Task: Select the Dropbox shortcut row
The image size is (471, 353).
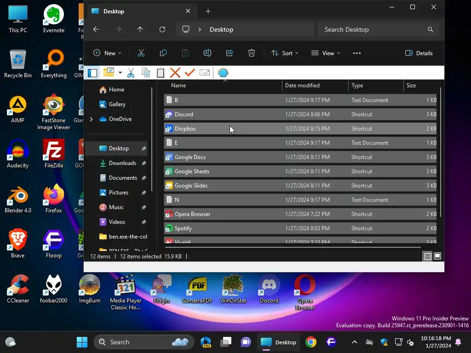Action: (x=300, y=129)
